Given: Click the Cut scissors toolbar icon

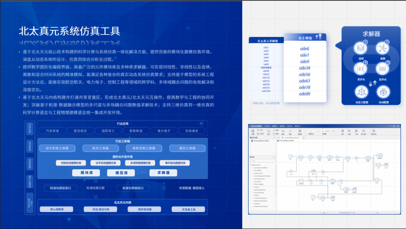Looking at the screenshot, I should pos(274,130).
